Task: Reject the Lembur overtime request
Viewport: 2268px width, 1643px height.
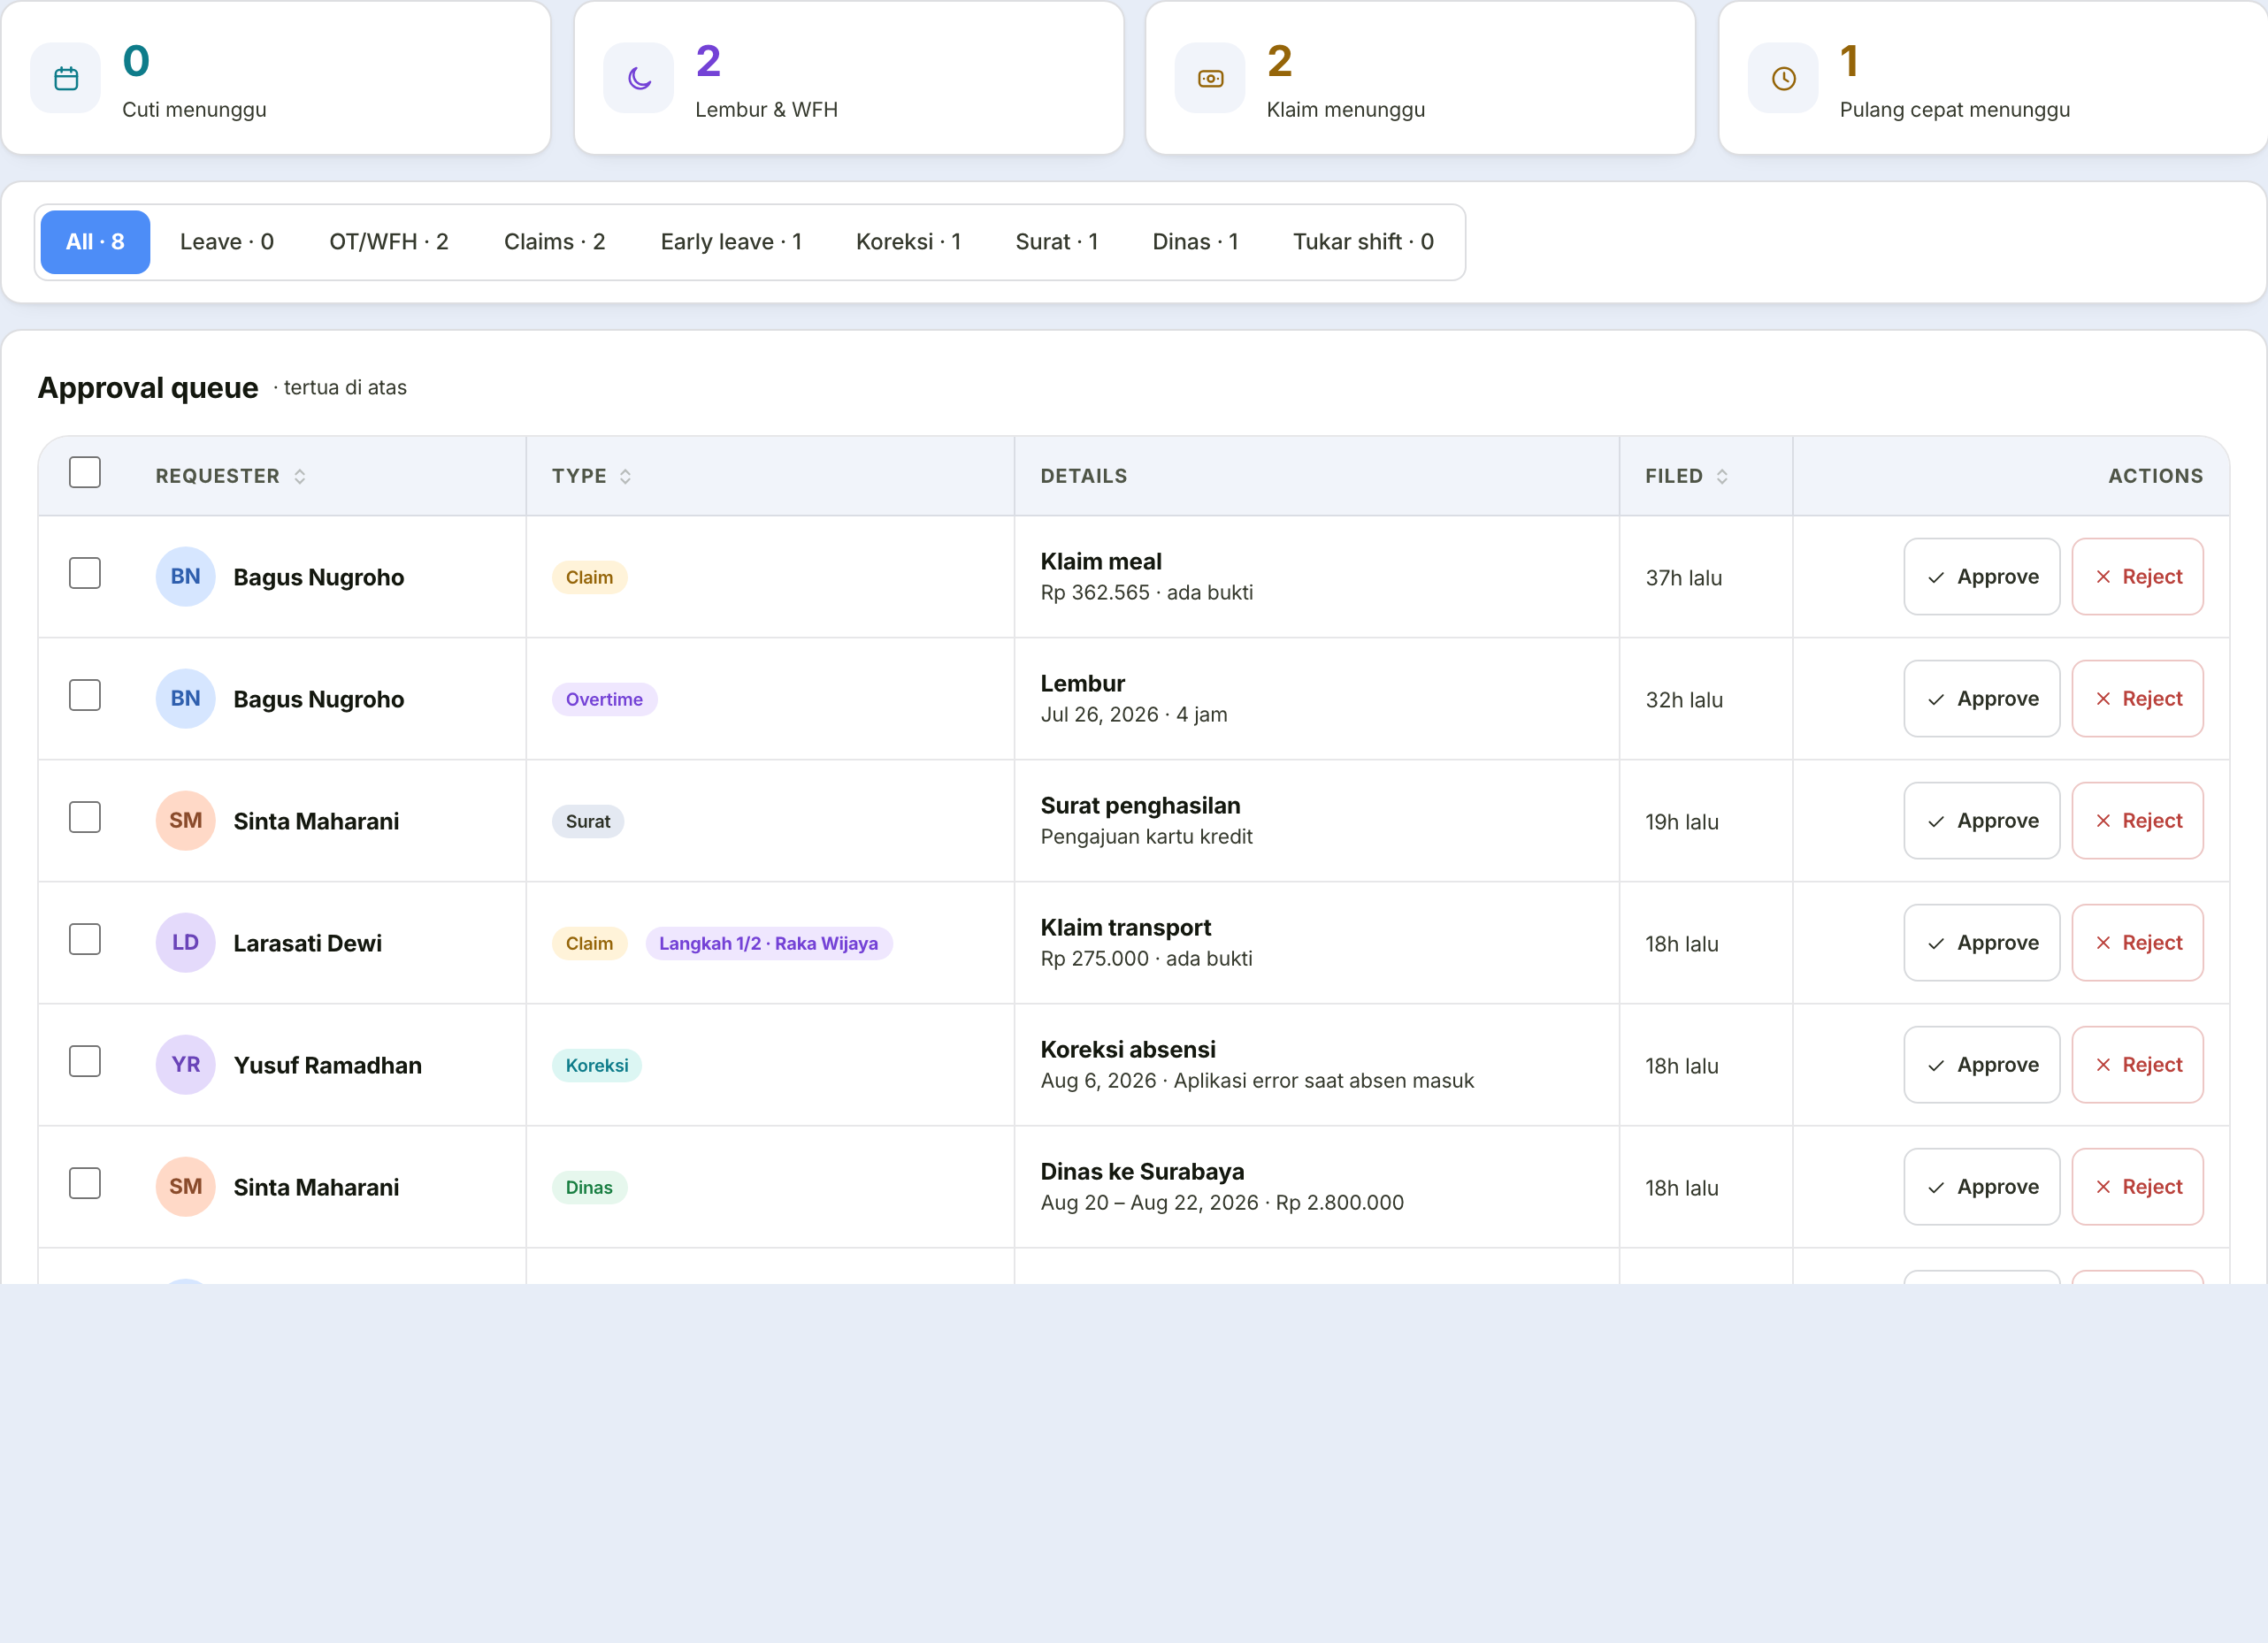Action: click(2137, 699)
